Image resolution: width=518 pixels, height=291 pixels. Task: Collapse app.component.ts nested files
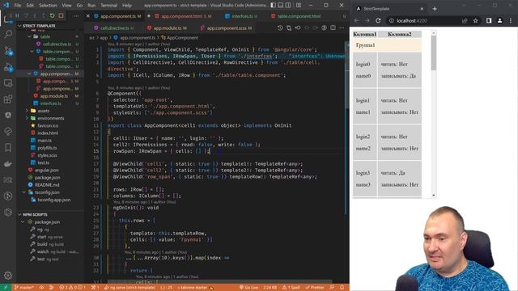click(29, 74)
